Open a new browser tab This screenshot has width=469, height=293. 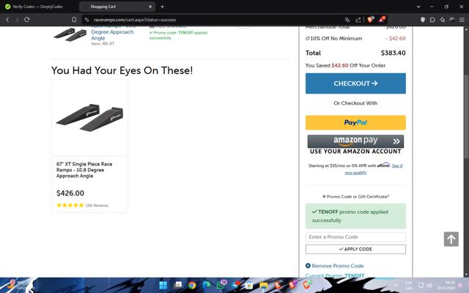point(162,7)
